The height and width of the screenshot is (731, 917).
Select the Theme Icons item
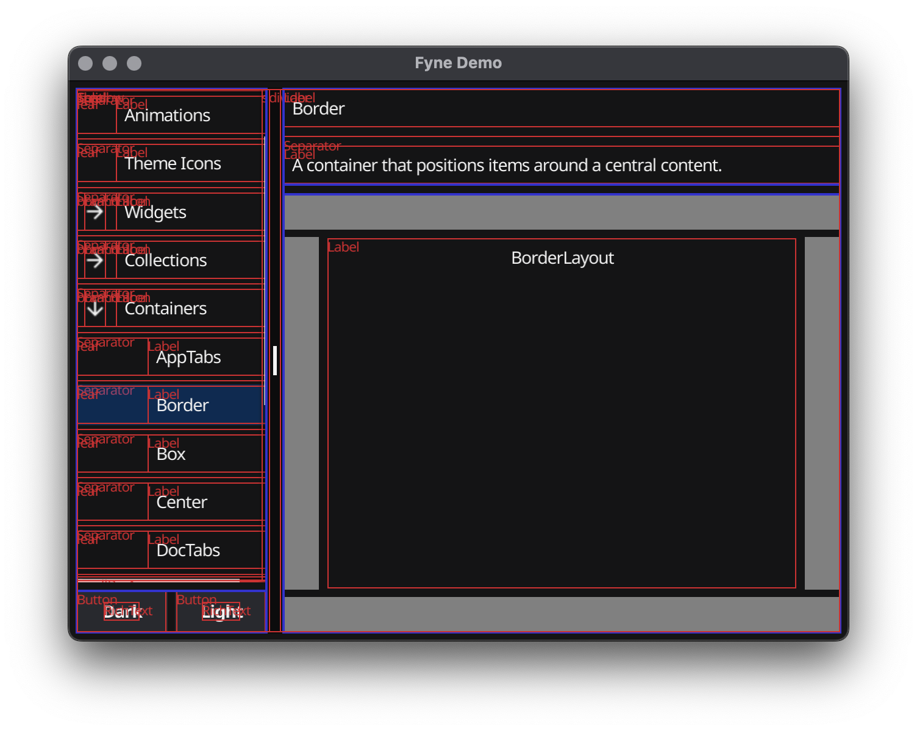coord(171,163)
